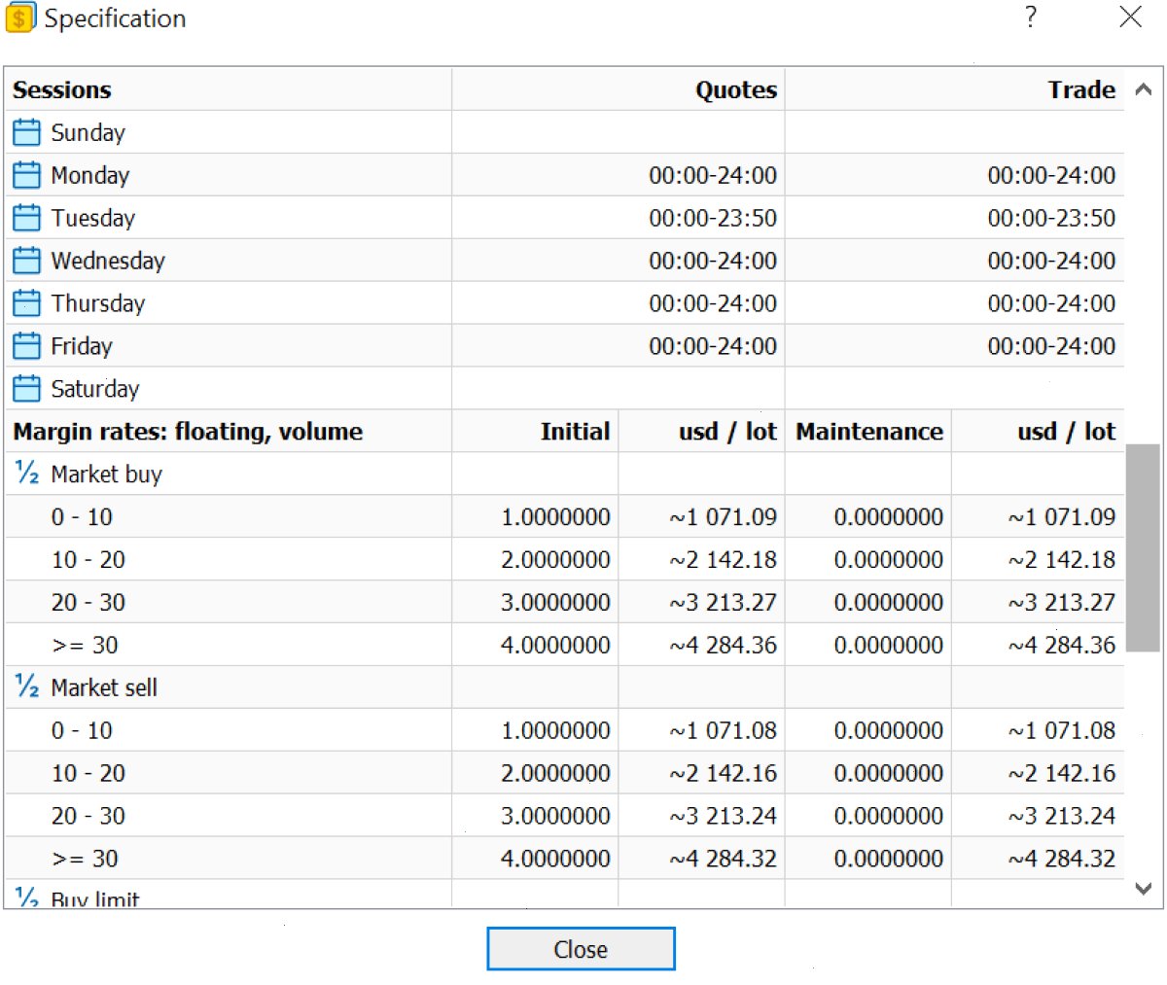Viewport: 1167px width, 985px height.
Task: Click Wednesday label in sessions list
Action: 108,261
